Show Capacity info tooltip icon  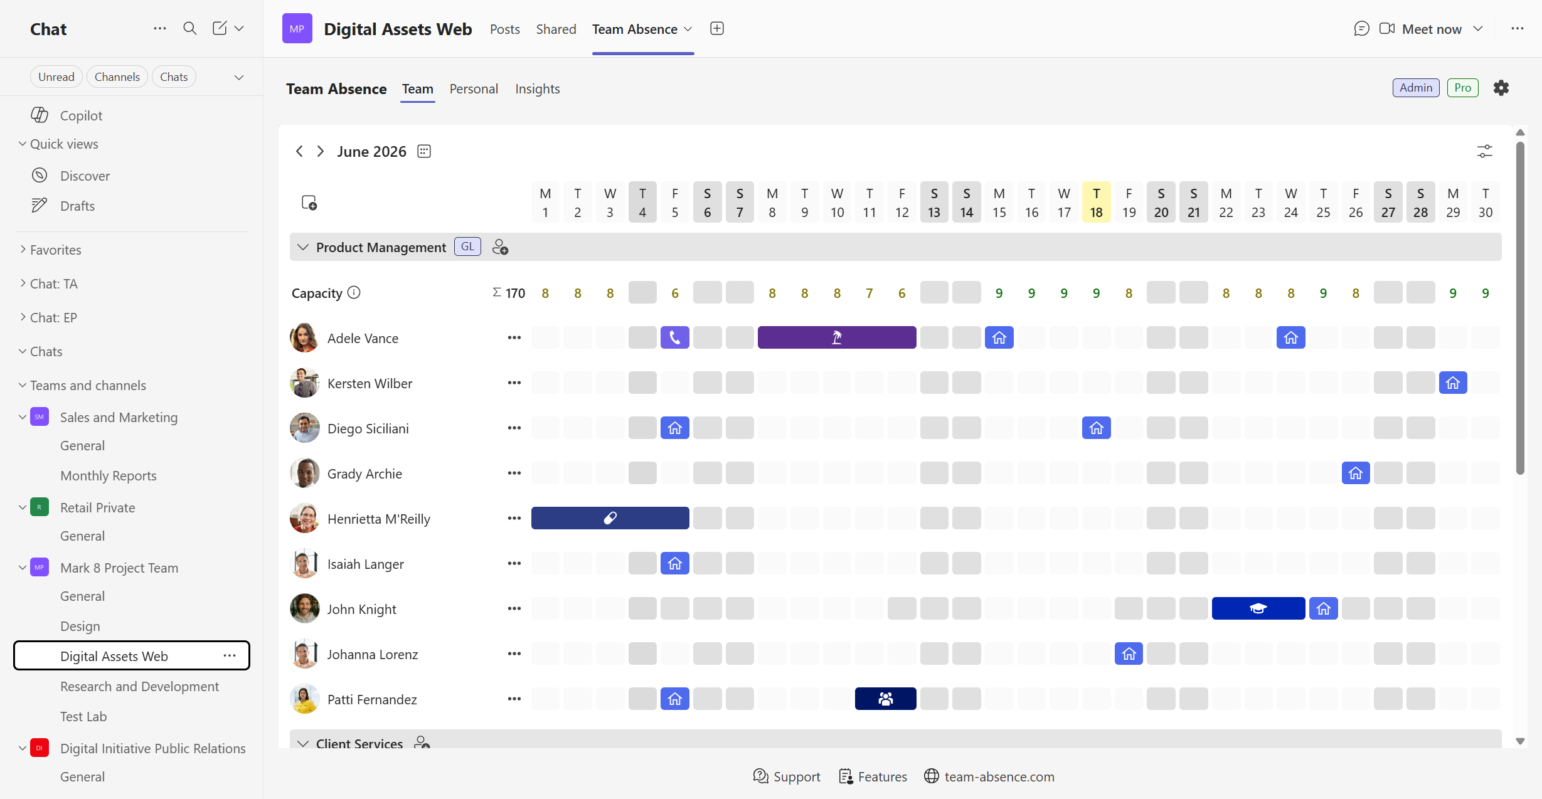[x=354, y=293]
